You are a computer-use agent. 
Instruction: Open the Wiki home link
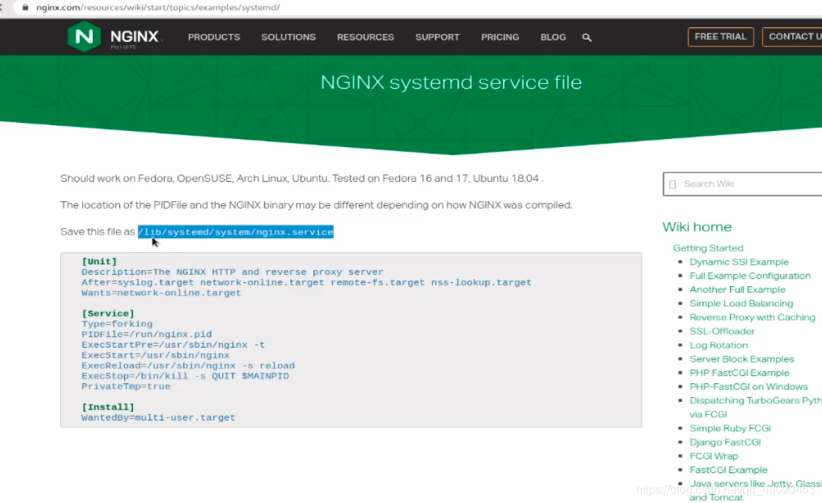[697, 226]
